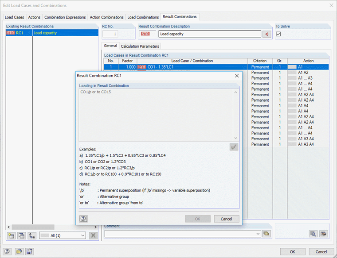The height and width of the screenshot is (258, 337).
Task: Open the Calculation Parameters sub-tab
Action: (x=140, y=46)
